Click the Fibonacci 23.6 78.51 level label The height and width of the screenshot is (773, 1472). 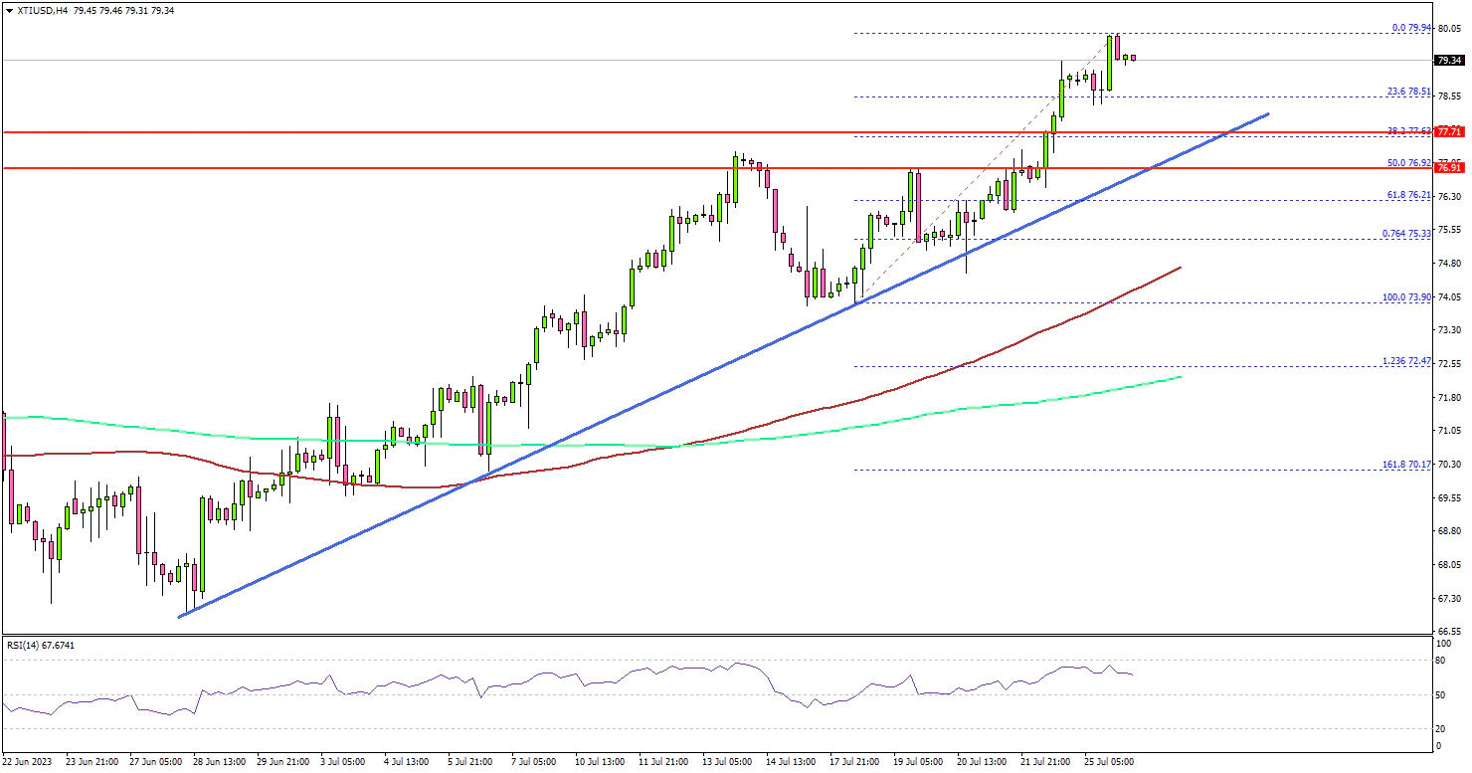pyautogui.click(x=1408, y=92)
